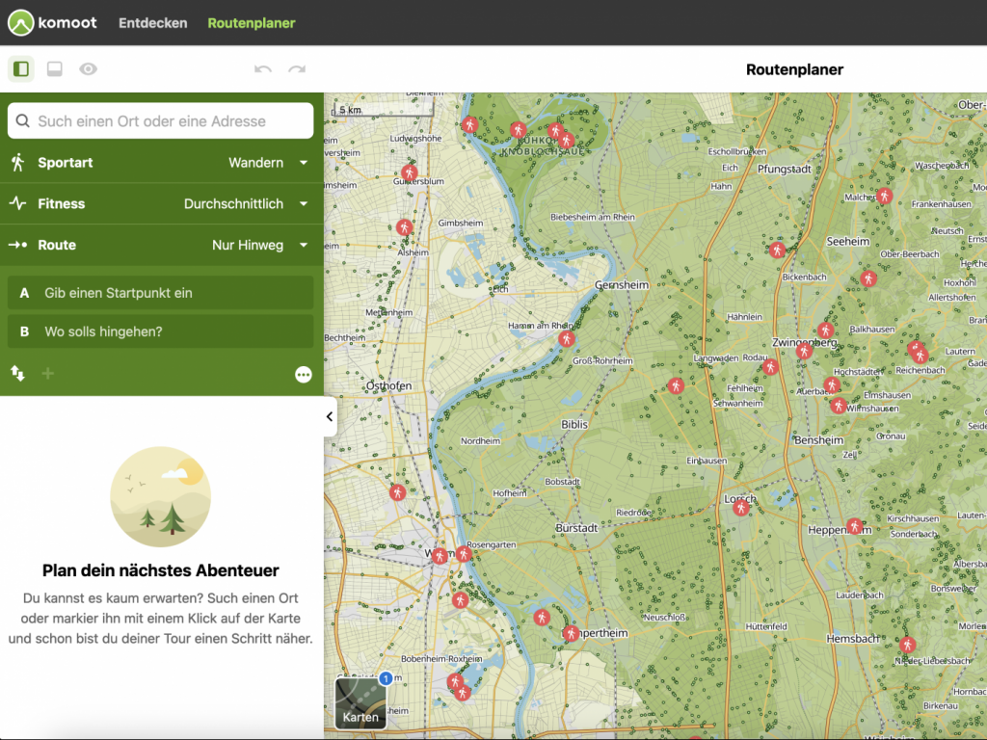Viewport: 987px width, 740px height.
Task: Open the Route type dropdown
Action: pyautogui.click(x=161, y=246)
